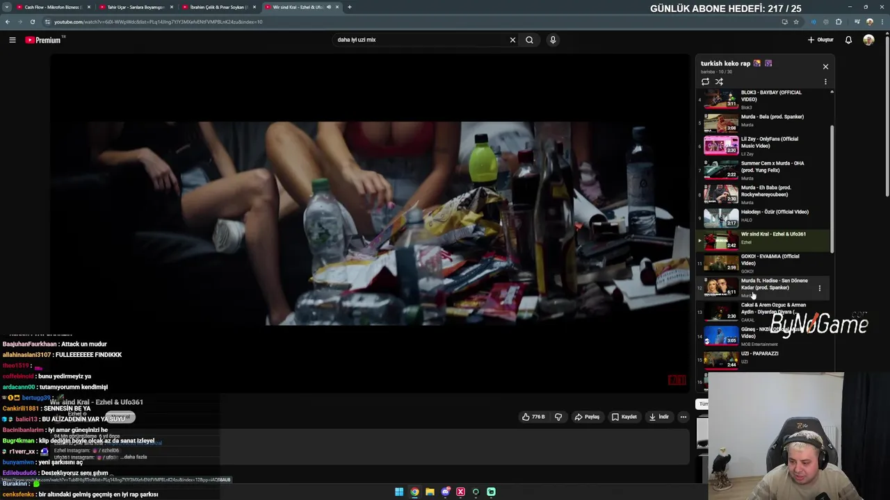Click the address bar URL
The height and width of the screenshot is (500, 890).
pyautogui.click(x=158, y=22)
